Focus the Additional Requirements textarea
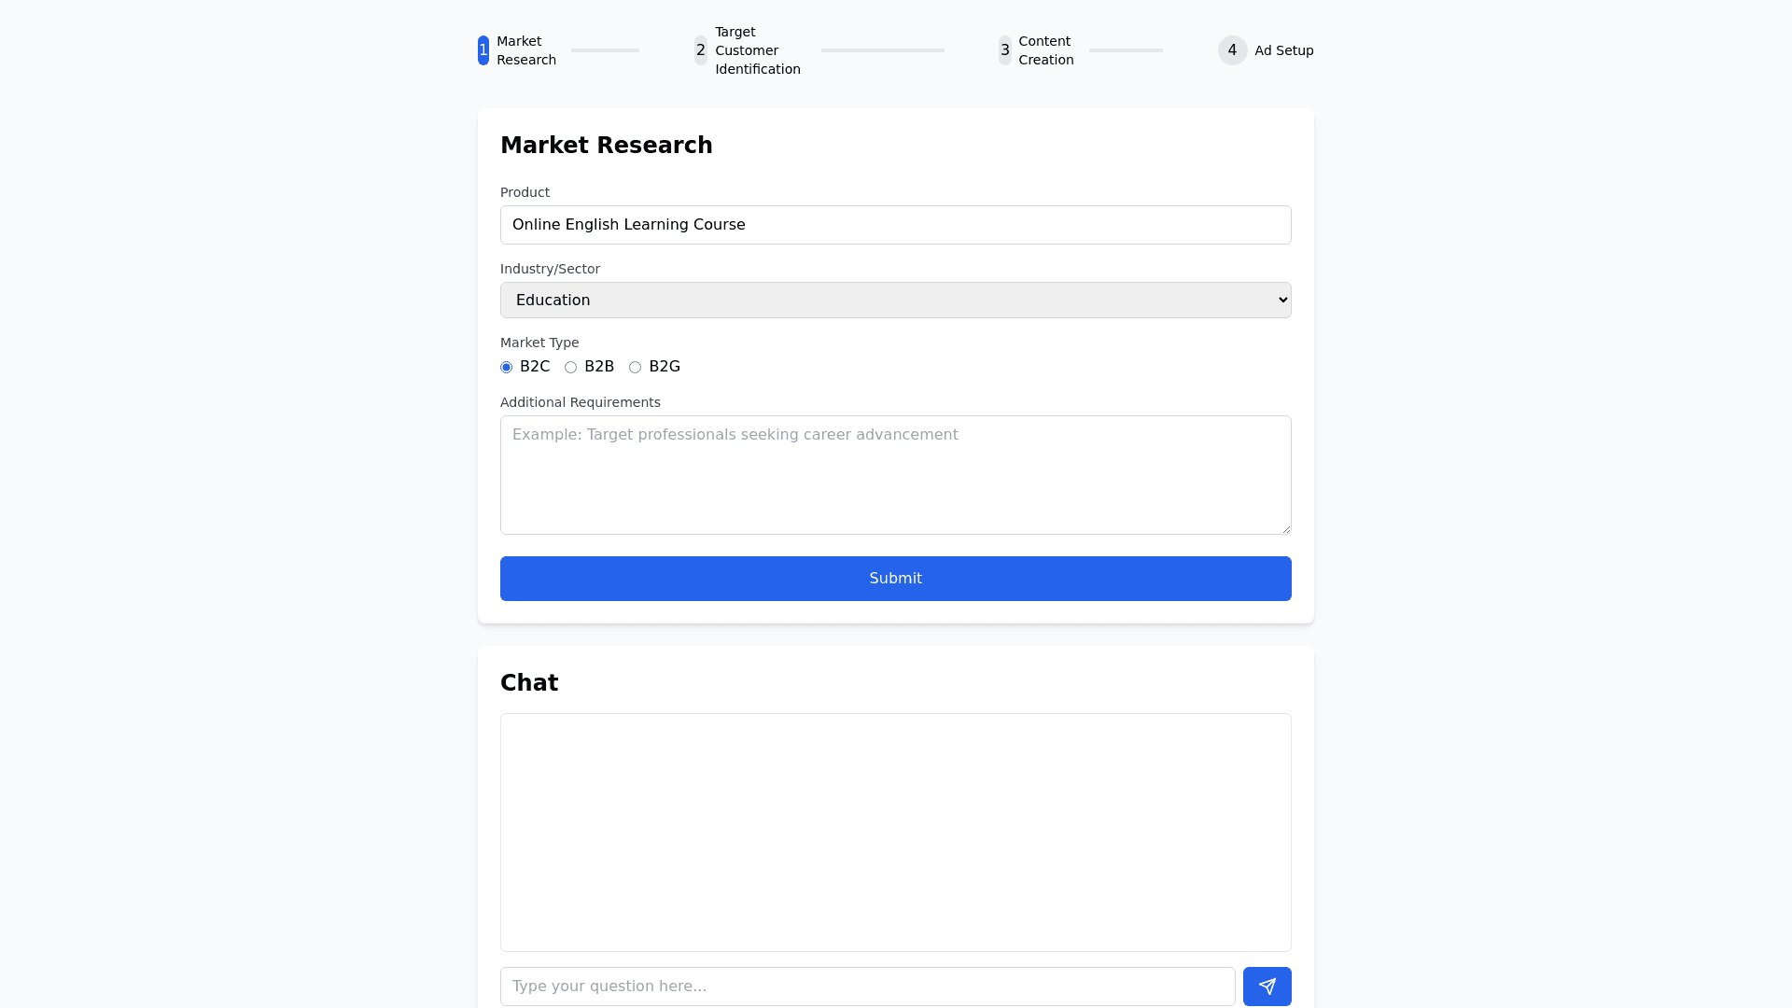This screenshot has height=1008, width=1792. 895,475
